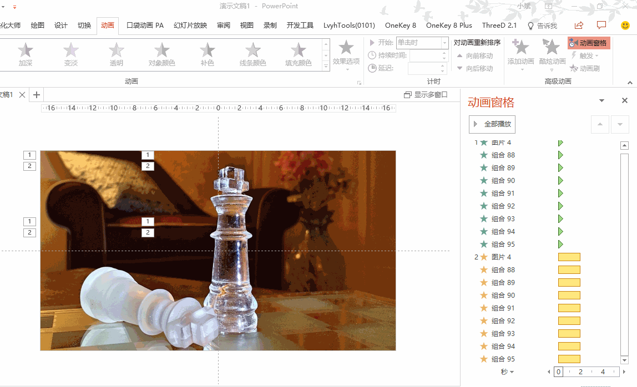This screenshot has height=387, width=637.
Task: Open the 开始 start timing dropdown
Action: click(444, 43)
